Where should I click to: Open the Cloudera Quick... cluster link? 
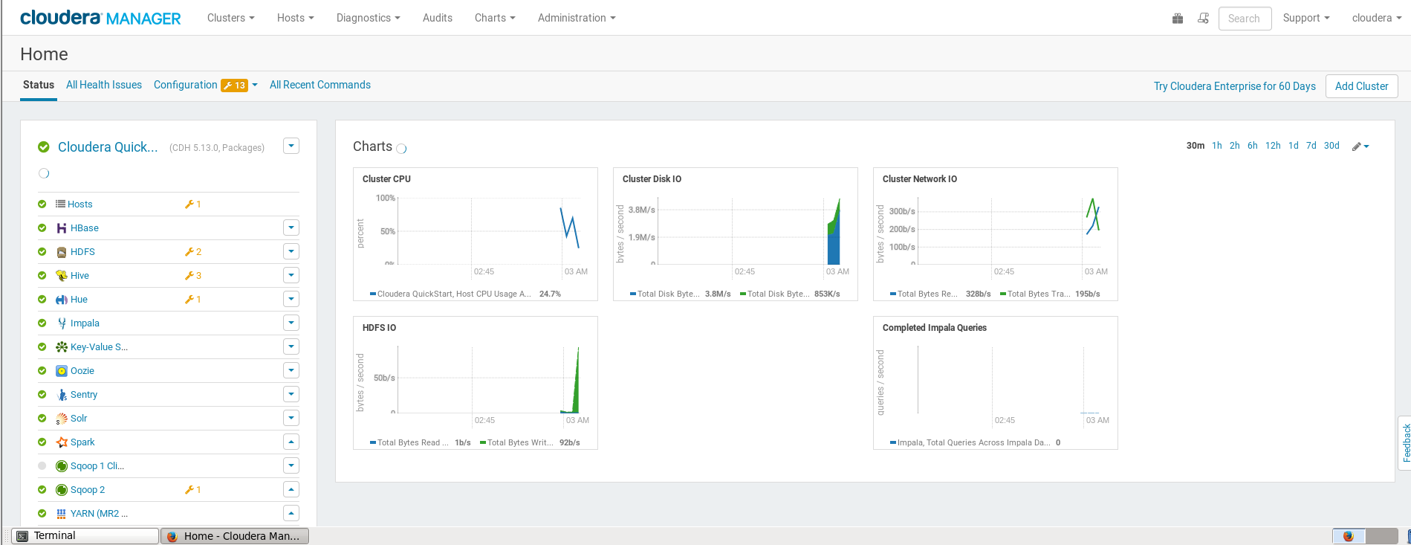[x=108, y=147]
